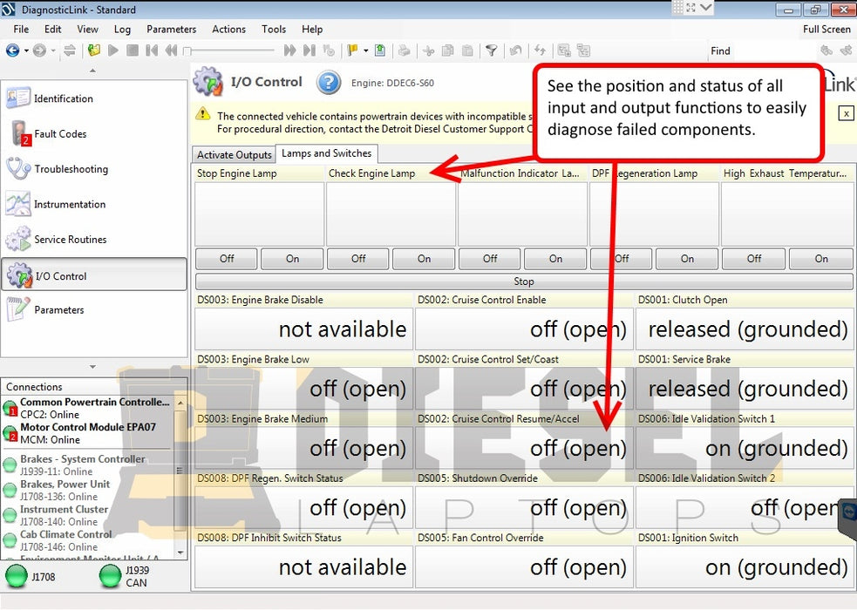This screenshot has width=857, height=610.
Task: Click the Rewind log icon
Action: (x=171, y=51)
